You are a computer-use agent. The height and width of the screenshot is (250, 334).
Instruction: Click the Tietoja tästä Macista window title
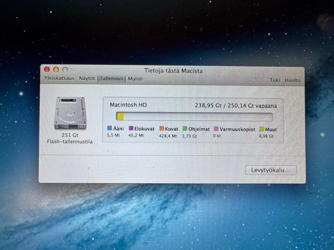pos(173,71)
